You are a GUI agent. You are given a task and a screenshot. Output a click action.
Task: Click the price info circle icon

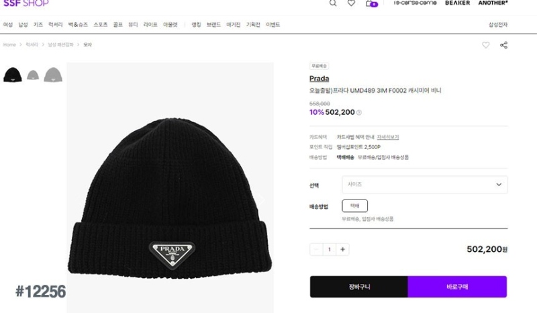pyautogui.click(x=359, y=112)
